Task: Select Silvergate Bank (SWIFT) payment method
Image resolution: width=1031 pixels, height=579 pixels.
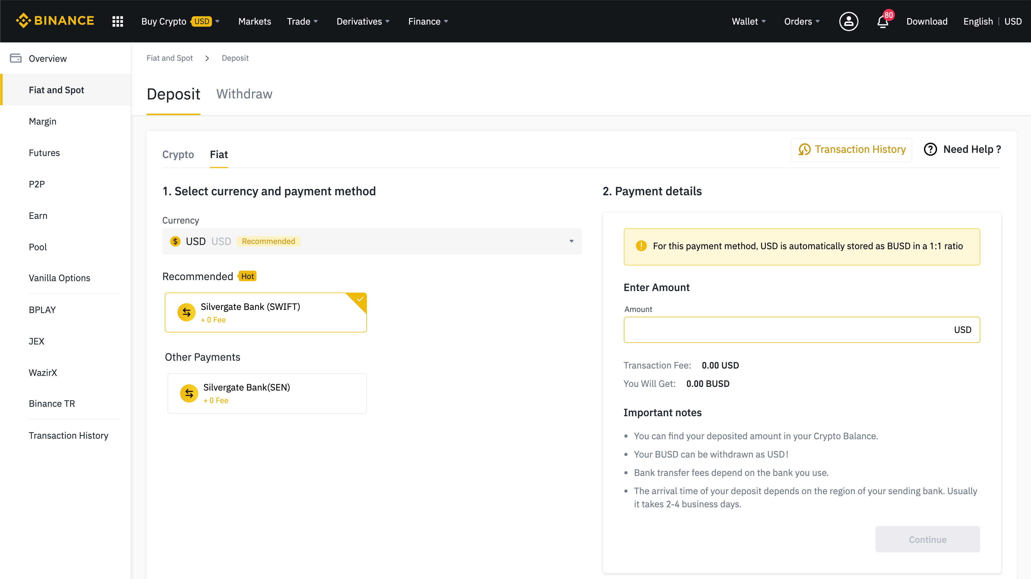Action: click(x=265, y=313)
